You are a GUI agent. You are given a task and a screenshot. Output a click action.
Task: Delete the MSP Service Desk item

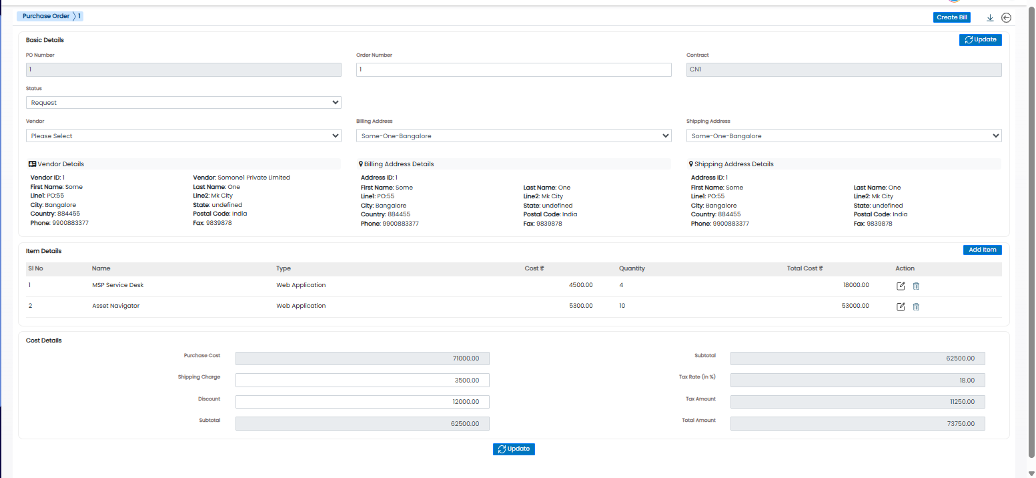tap(916, 286)
